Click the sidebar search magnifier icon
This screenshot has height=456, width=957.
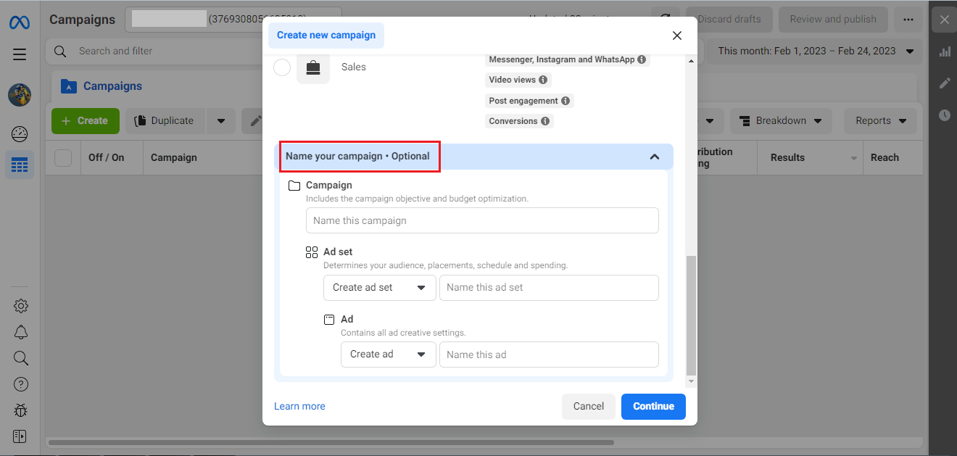coord(21,358)
